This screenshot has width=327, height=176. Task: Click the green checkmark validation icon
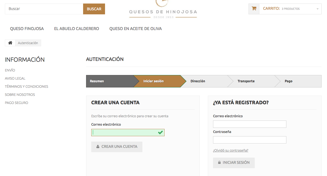coord(161,132)
